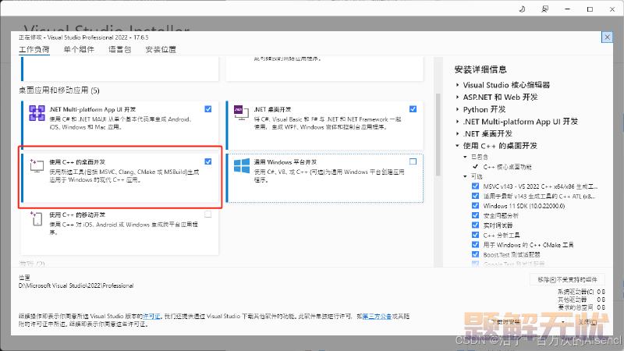
Task: Click the workloads list vertical scrollbar
Action: (x=438, y=135)
